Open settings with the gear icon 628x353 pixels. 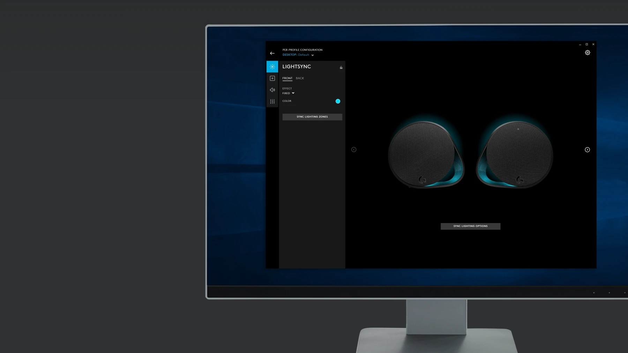[x=588, y=53]
